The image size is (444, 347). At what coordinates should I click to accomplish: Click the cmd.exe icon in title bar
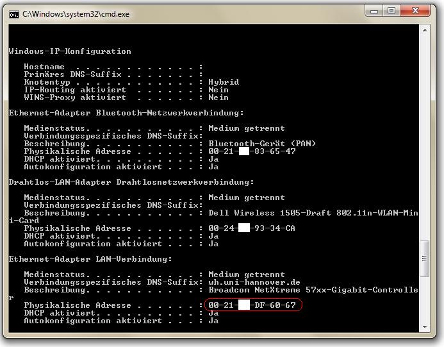tap(14, 14)
